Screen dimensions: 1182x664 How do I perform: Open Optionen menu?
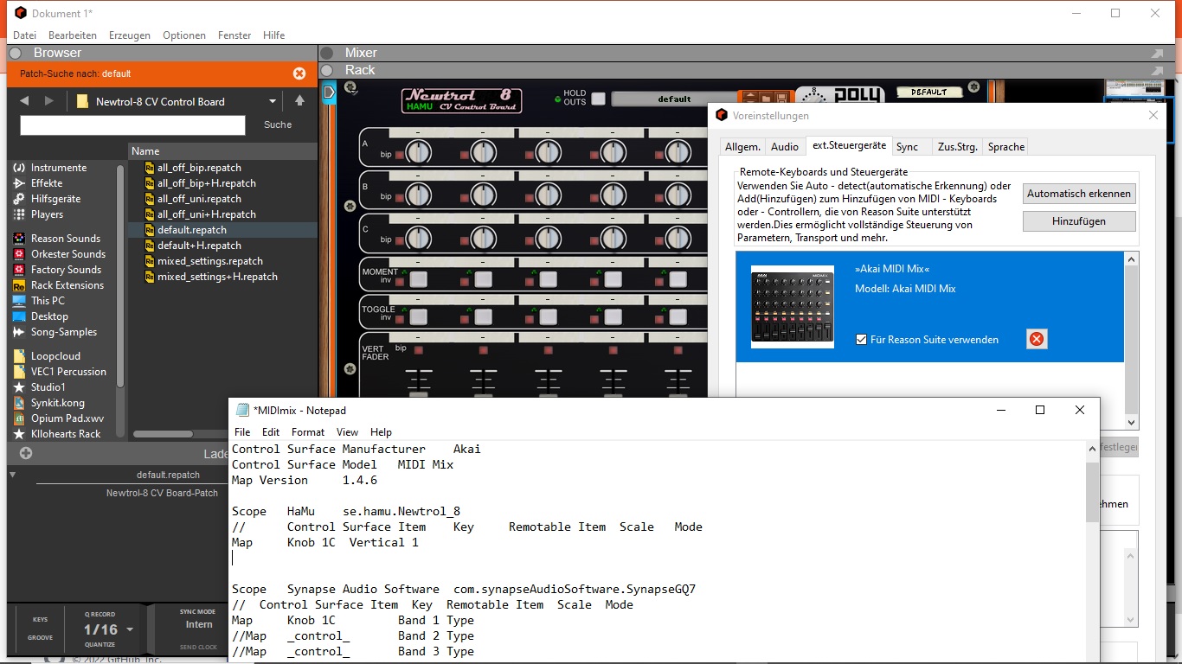(x=184, y=35)
